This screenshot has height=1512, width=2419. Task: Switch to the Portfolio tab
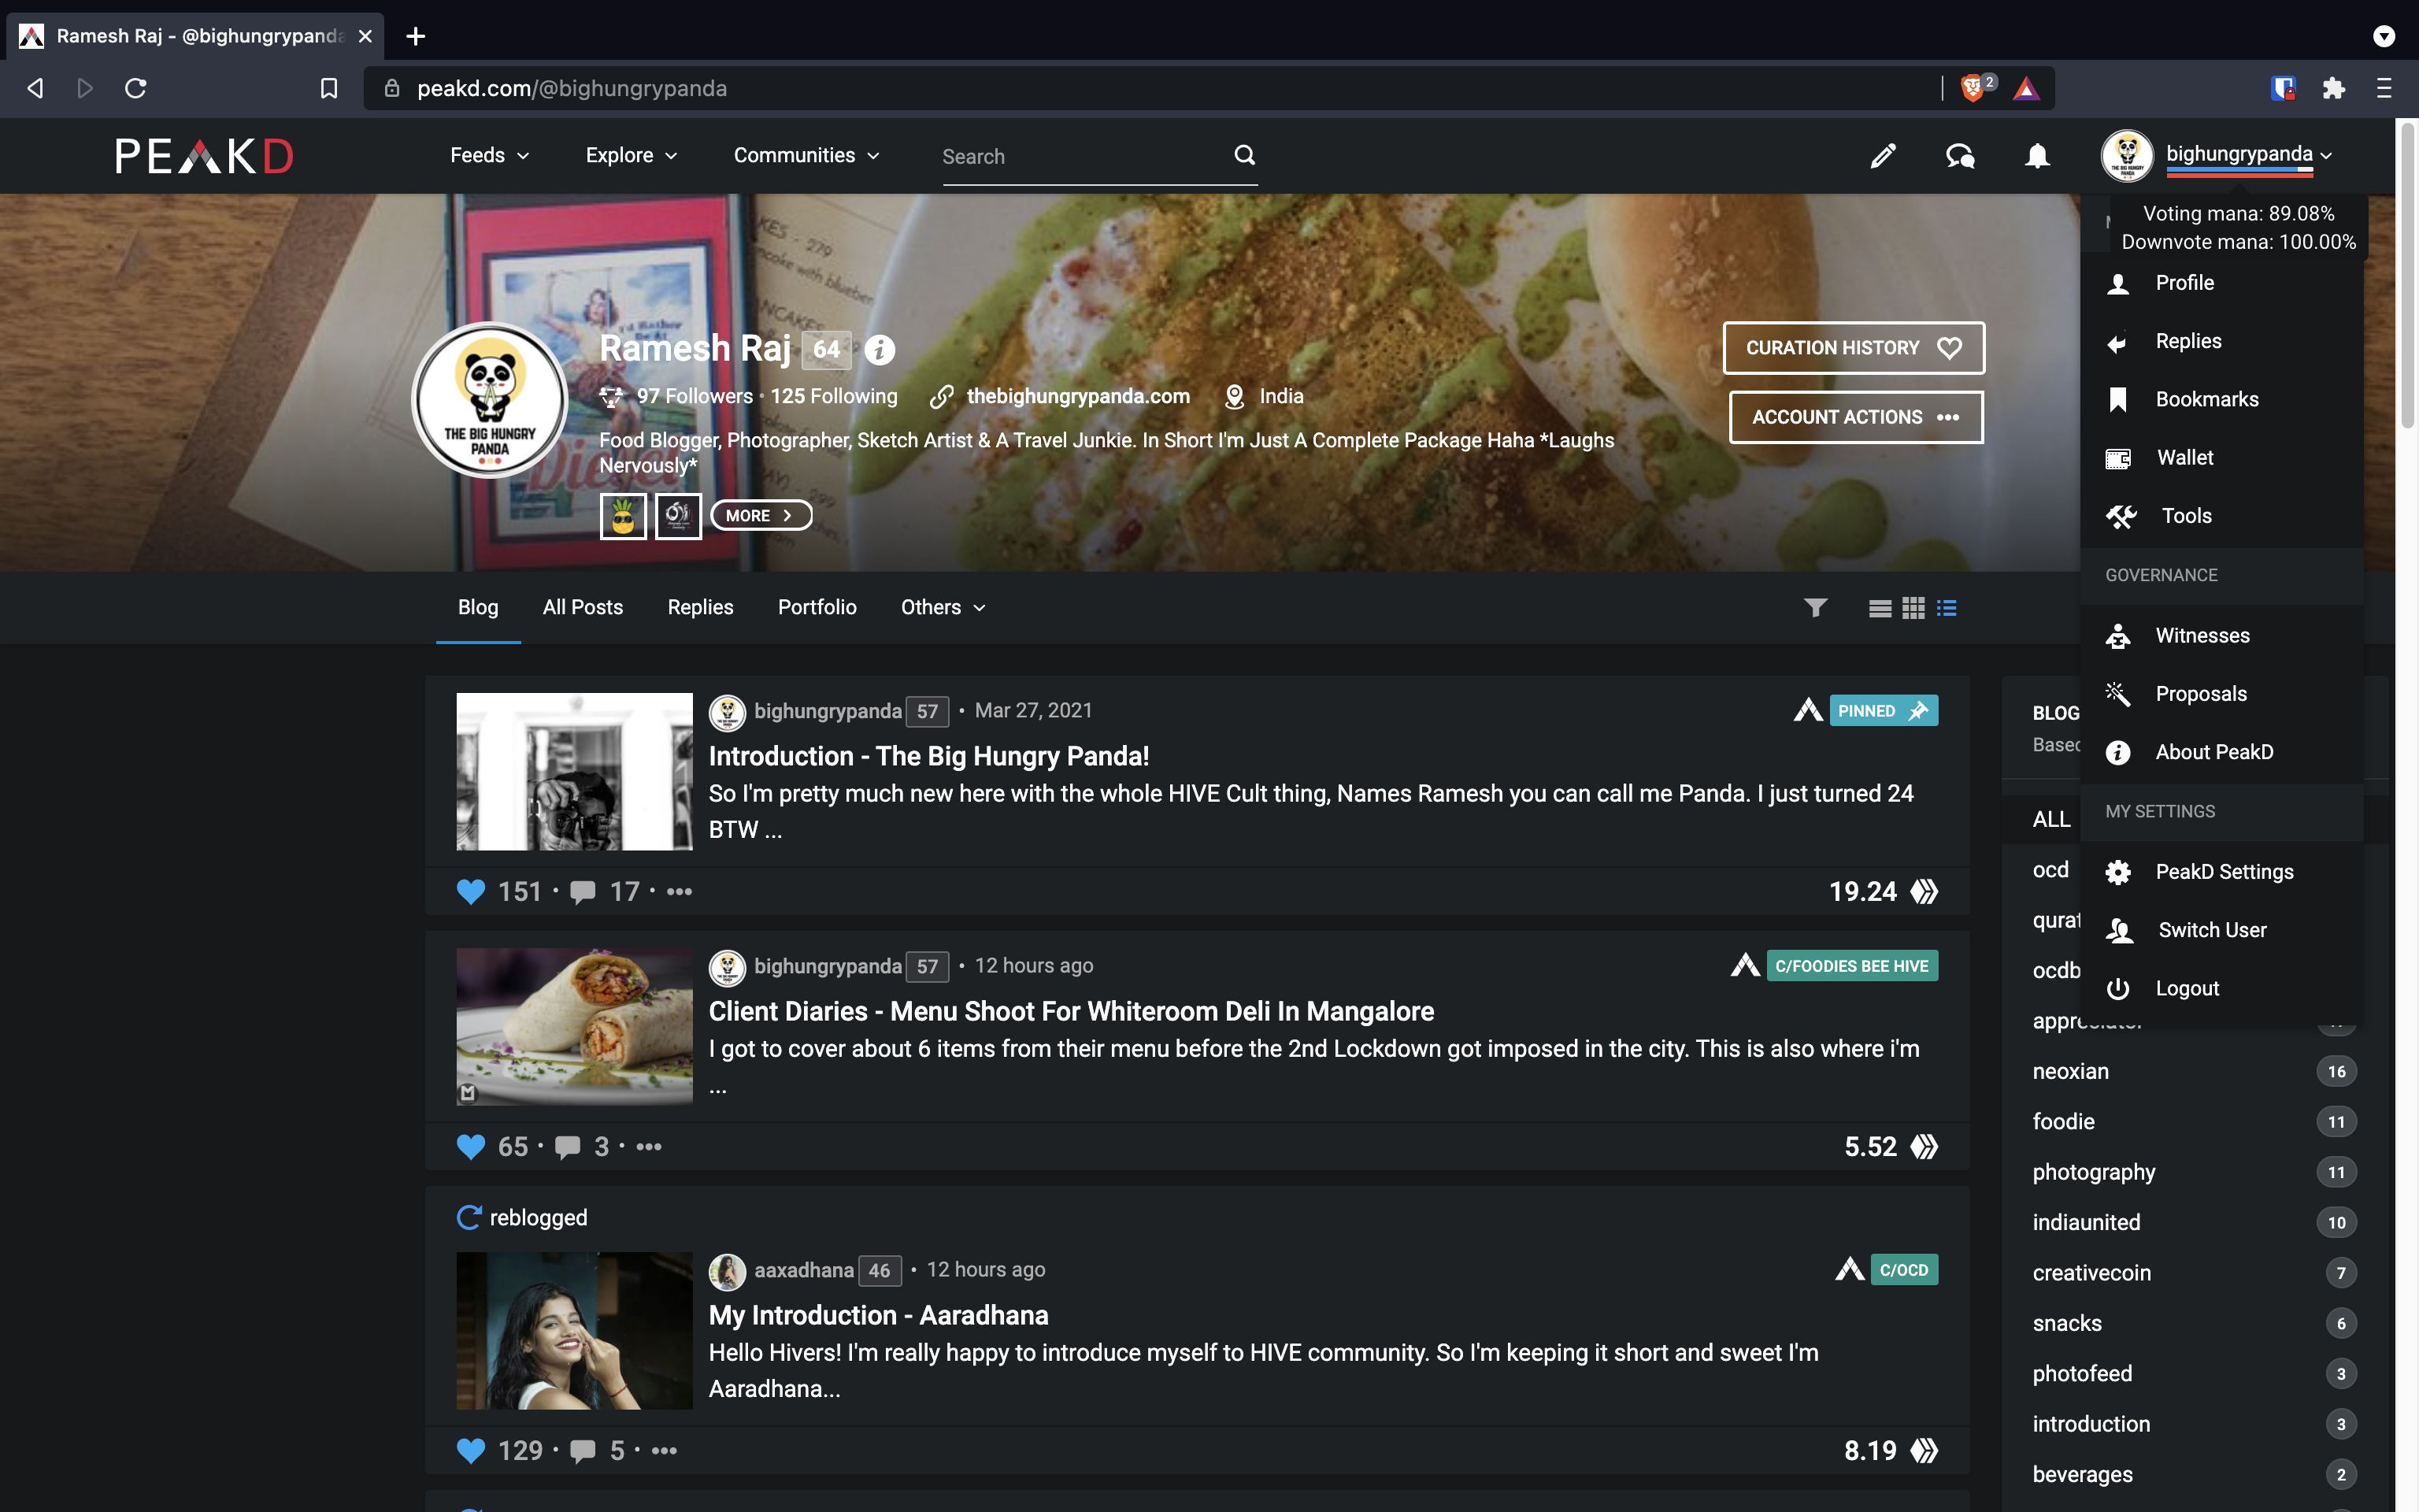coord(817,607)
